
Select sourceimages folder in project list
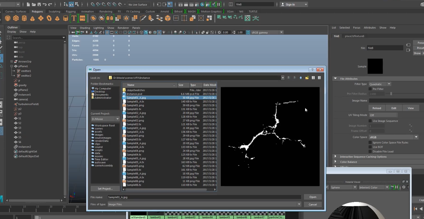pos(103,138)
